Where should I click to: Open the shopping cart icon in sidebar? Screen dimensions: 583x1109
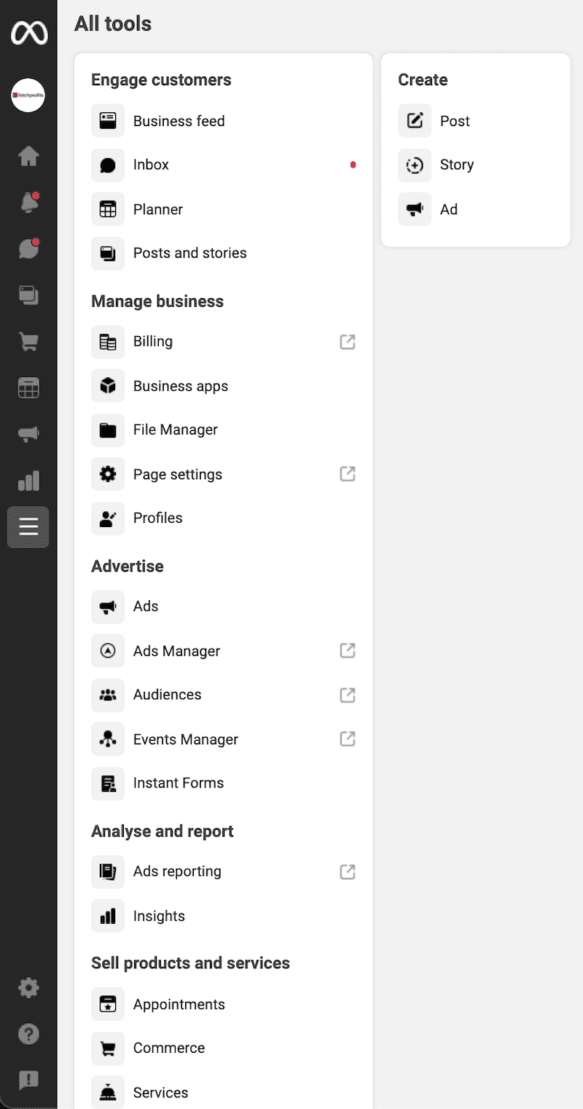point(28,341)
